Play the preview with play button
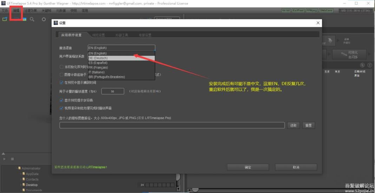The height and width of the screenshot is (193, 375). [4, 159]
